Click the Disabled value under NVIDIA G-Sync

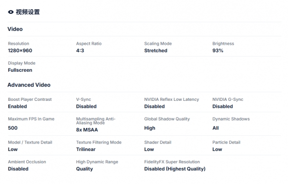point(222,106)
